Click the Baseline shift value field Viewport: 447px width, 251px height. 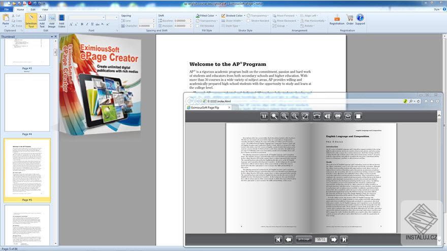click(181, 21)
